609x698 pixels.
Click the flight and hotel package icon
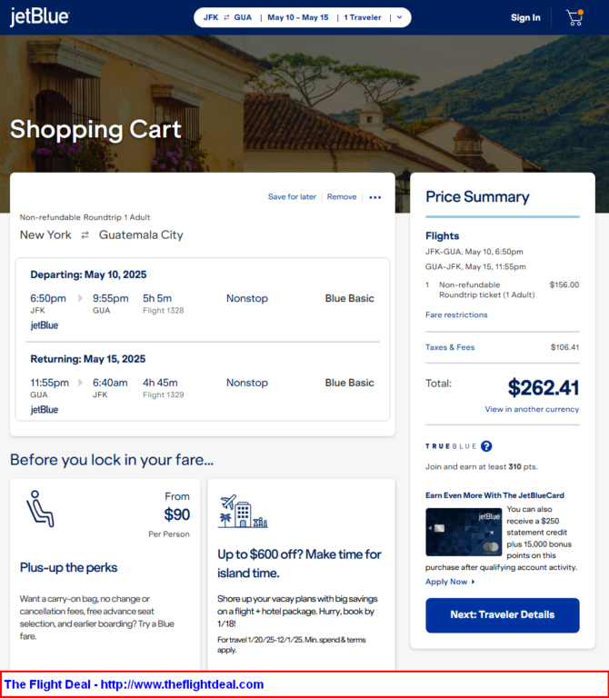point(242,513)
